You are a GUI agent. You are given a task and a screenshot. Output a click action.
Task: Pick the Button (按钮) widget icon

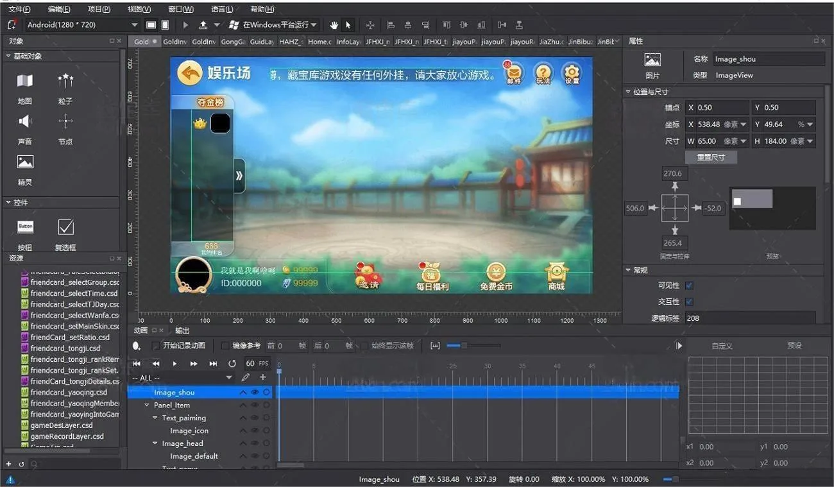(25, 226)
